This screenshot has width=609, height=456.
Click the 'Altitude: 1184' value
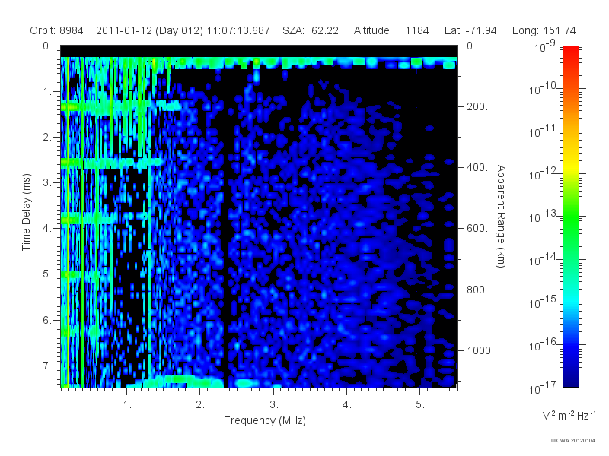[391, 30]
